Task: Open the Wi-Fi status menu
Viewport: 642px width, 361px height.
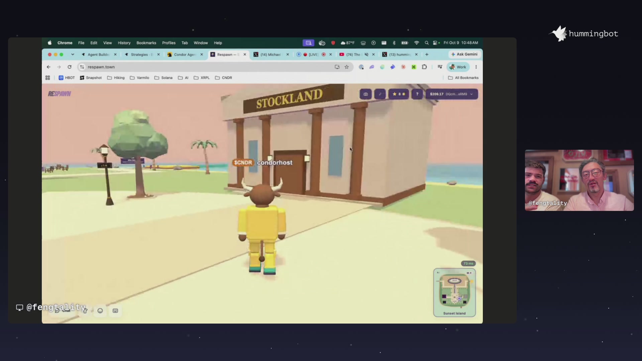Action: (417, 43)
